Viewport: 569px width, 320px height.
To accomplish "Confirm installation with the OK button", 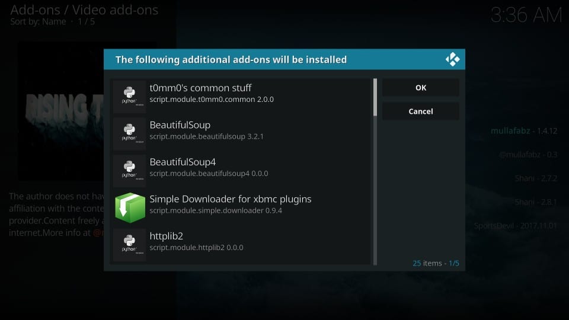I will [x=421, y=88].
